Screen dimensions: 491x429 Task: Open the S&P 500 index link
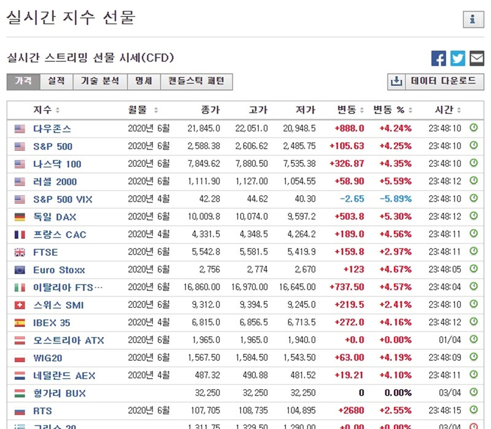(53, 147)
